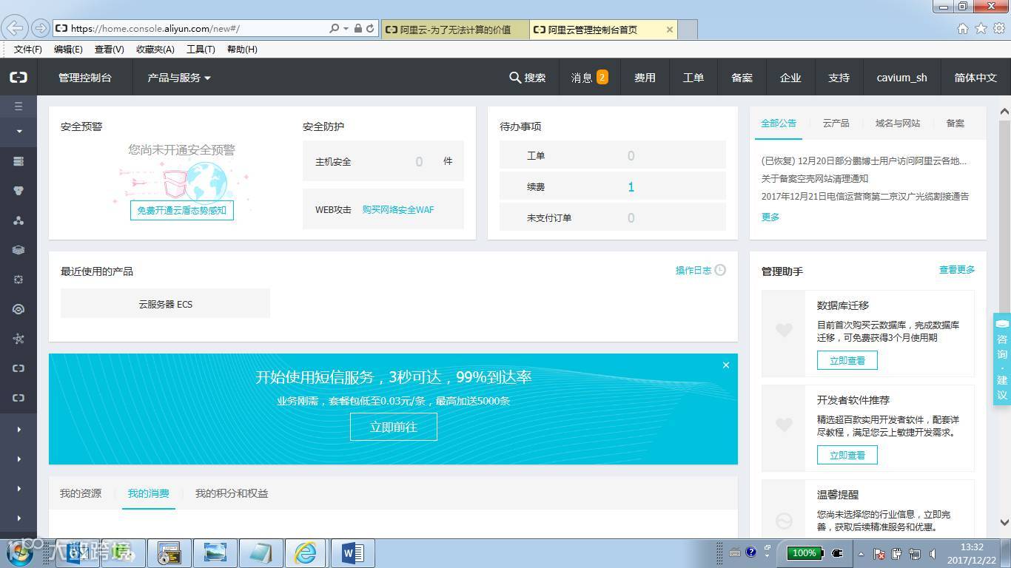
Task: Click 立即查看 under 开发者软件推荐
Action: (x=847, y=455)
